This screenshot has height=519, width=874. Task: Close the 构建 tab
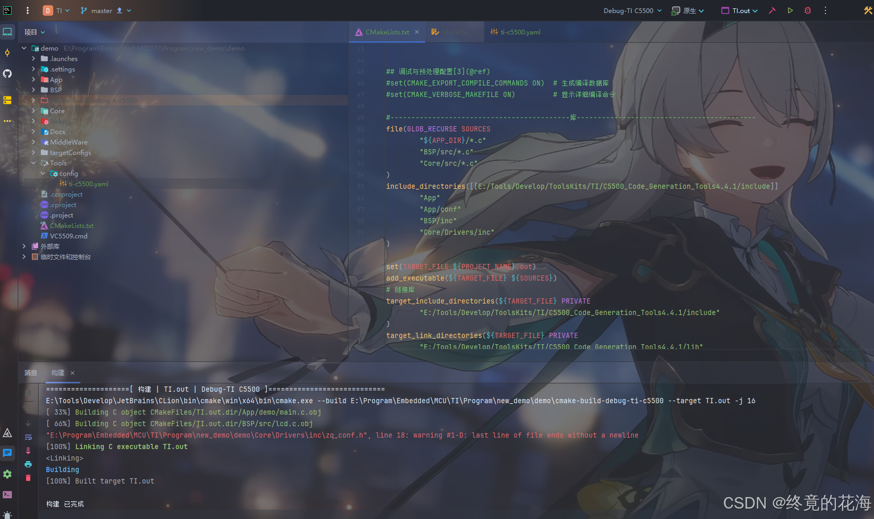click(x=73, y=373)
